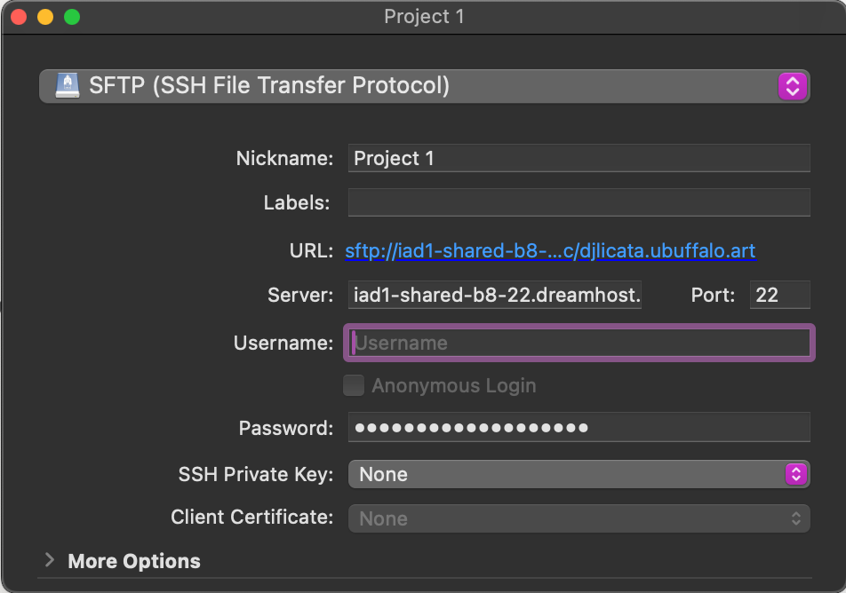This screenshot has width=846, height=593.
Task: Click the Username text field
Action: coord(579,344)
